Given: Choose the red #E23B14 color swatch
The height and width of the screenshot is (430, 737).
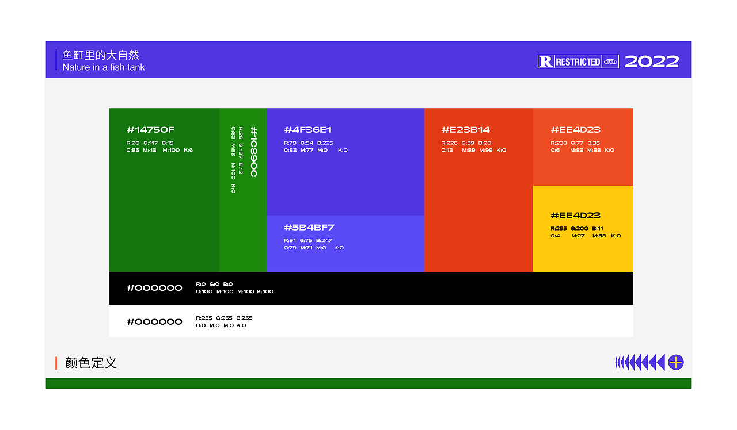Looking at the screenshot, I should coord(478,190).
